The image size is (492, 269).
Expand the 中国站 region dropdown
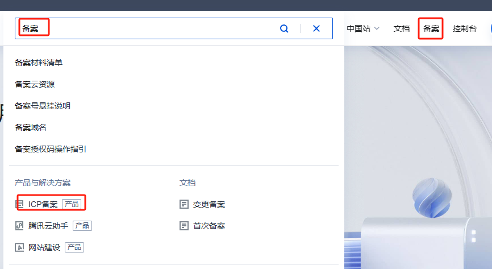[x=363, y=28]
